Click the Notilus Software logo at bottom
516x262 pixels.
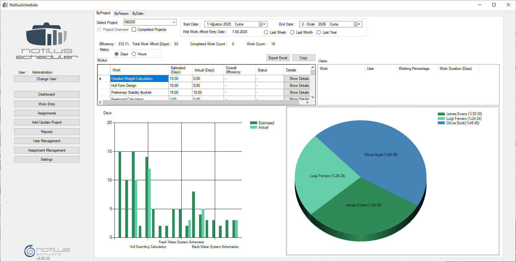47,251
